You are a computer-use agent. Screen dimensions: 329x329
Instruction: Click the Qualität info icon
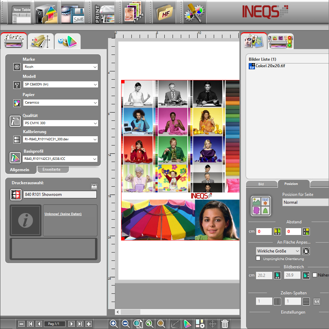click(15, 121)
